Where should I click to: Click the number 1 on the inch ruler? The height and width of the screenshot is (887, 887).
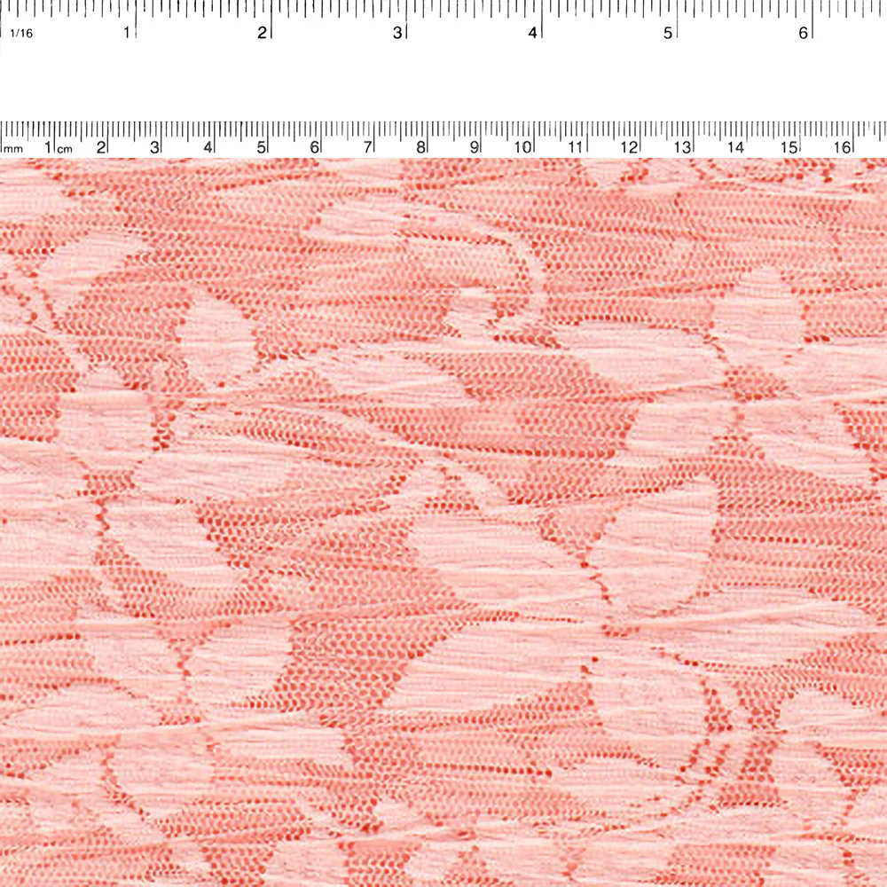(x=127, y=33)
